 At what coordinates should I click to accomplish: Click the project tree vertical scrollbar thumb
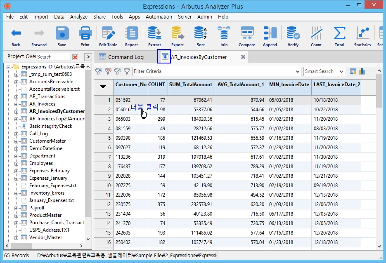pos(88,143)
